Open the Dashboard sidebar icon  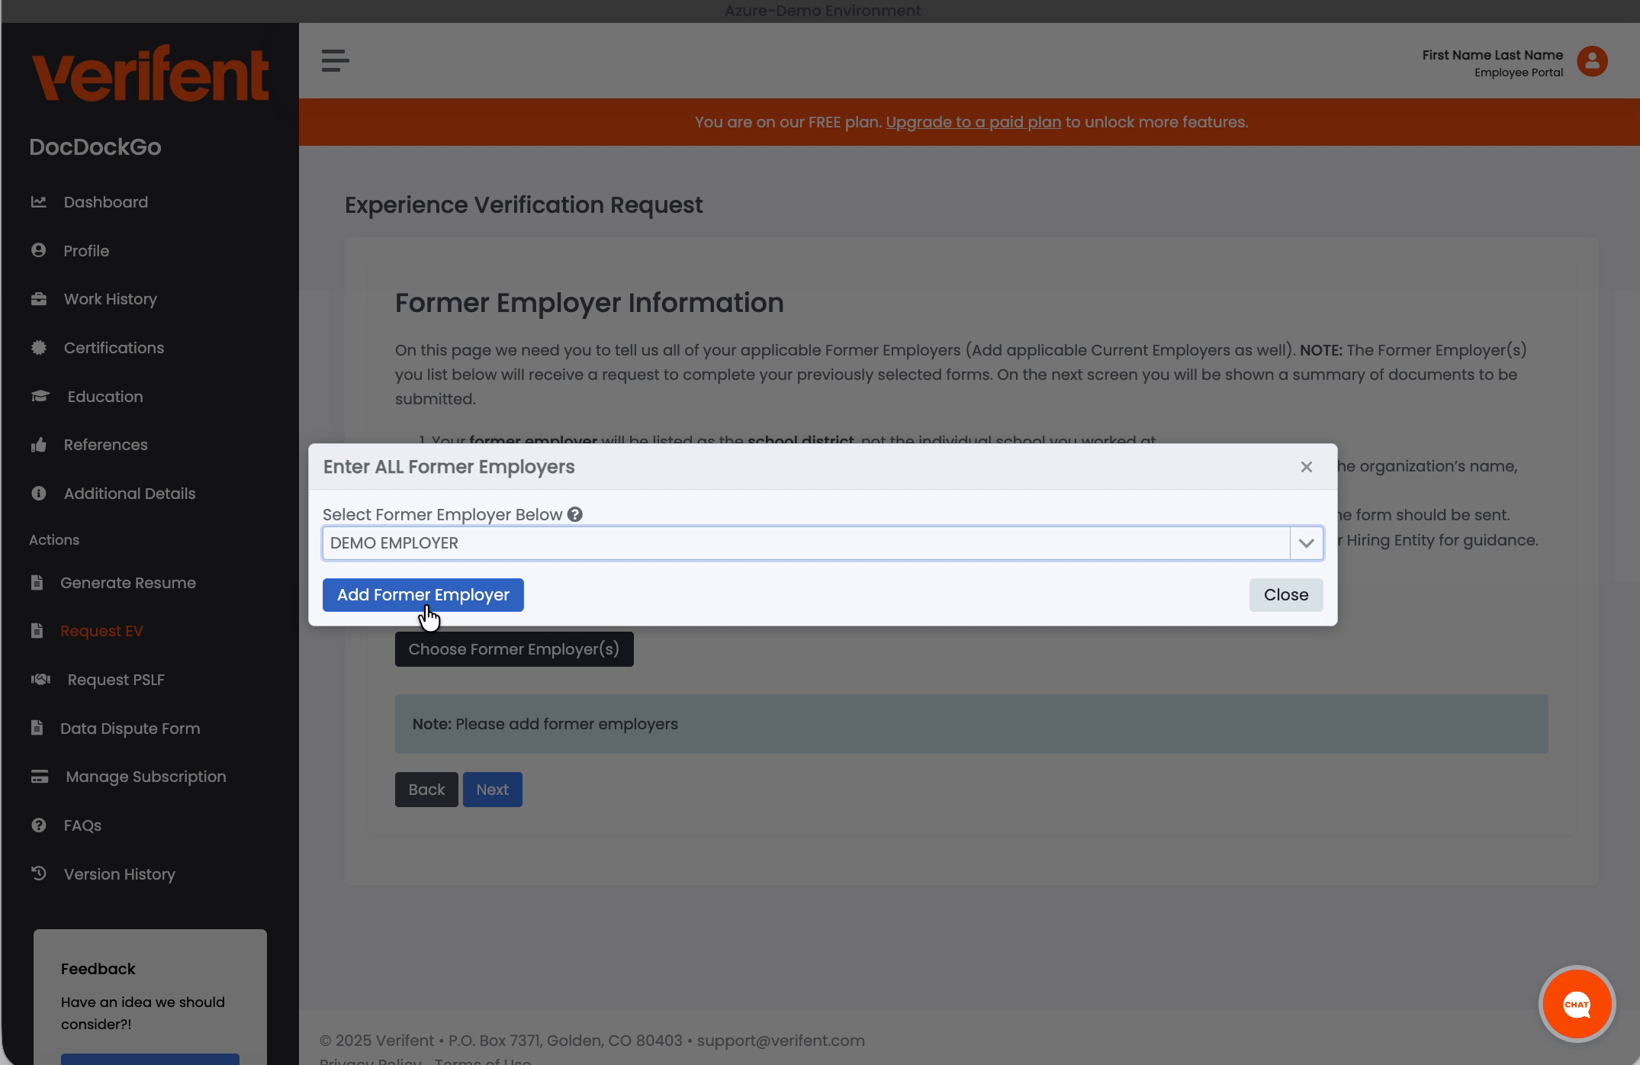[x=40, y=201]
